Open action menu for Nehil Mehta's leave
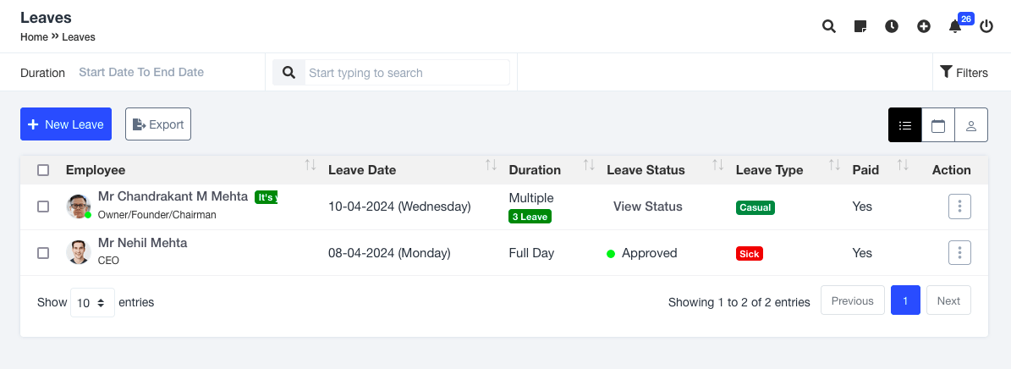The image size is (1011, 369). (x=959, y=252)
